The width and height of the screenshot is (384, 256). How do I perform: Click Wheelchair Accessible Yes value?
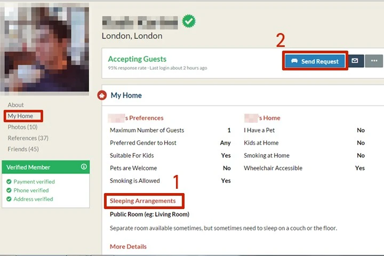coord(360,168)
